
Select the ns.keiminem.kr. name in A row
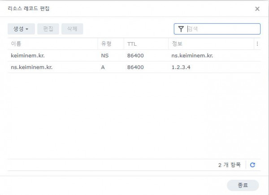coord(31,67)
